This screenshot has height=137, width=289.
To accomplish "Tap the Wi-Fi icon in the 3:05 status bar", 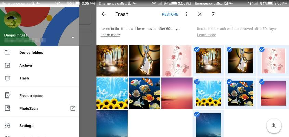I will pos(58,3).
